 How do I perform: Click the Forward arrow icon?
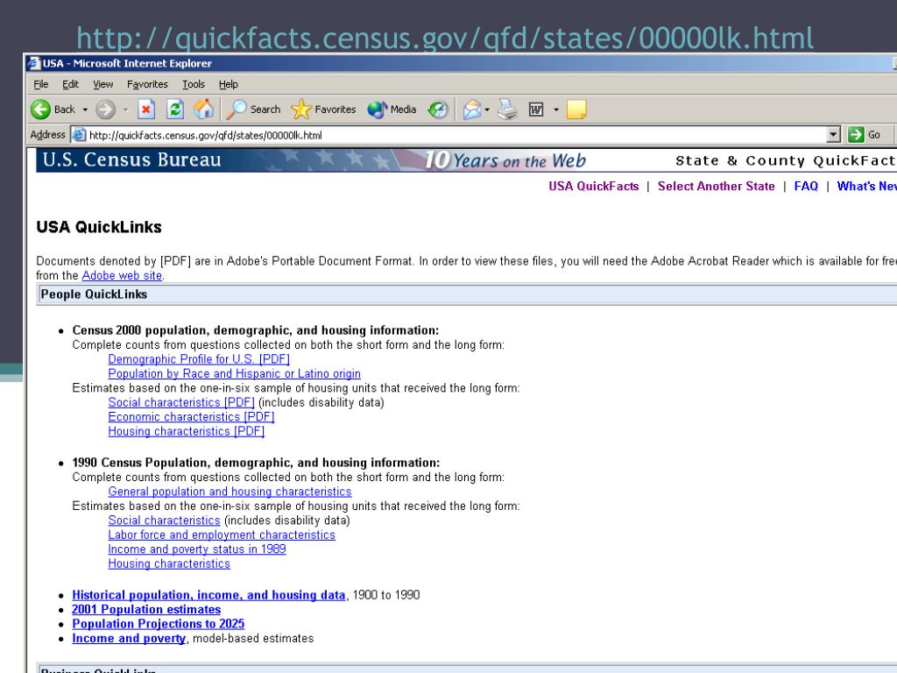tap(105, 110)
